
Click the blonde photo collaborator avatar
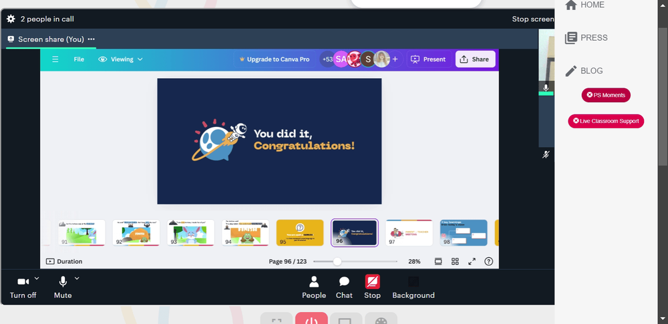[x=381, y=59]
